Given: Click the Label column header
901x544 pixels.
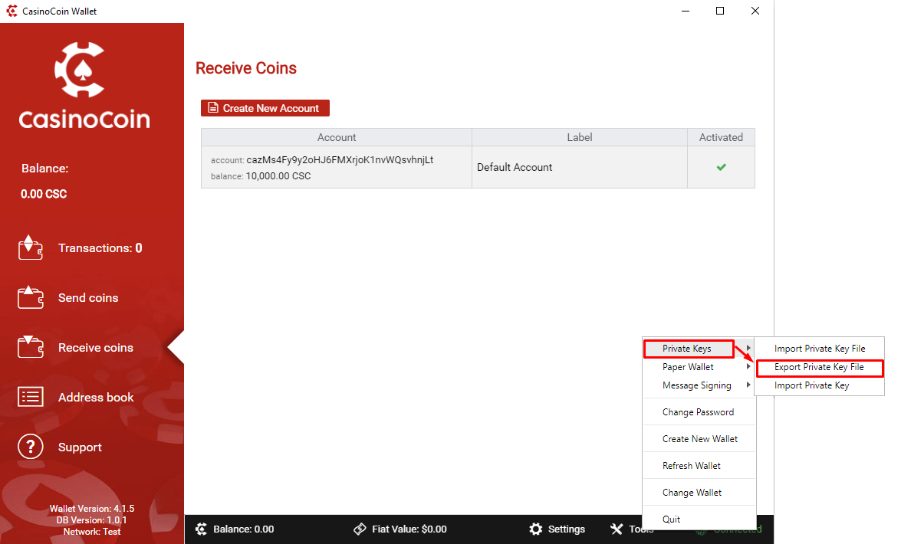Looking at the screenshot, I should (579, 137).
